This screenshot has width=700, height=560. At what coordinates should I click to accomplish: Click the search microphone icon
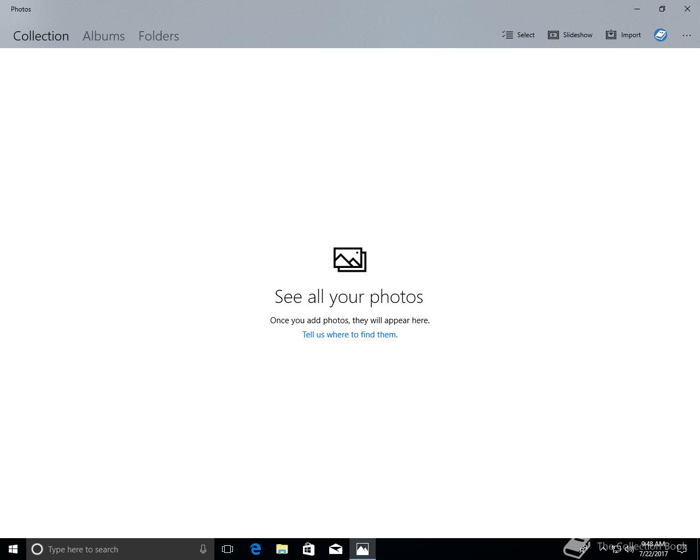203,549
